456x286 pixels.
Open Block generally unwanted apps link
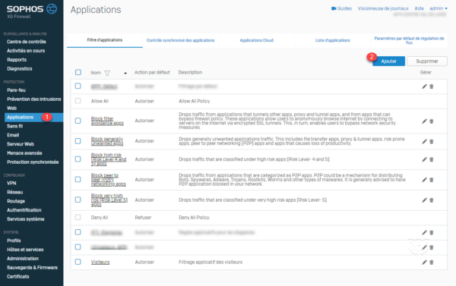pos(107,141)
